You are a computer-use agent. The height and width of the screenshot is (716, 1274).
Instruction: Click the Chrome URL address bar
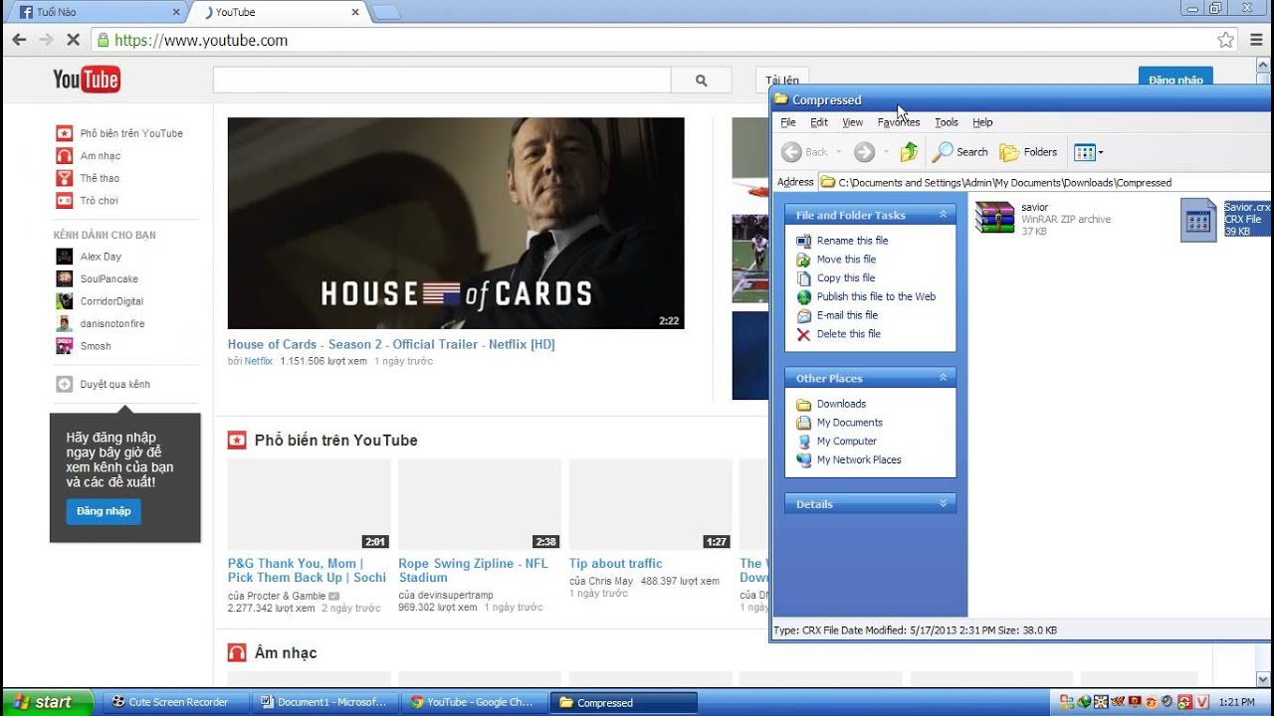pyautogui.click(x=653, y=40)
